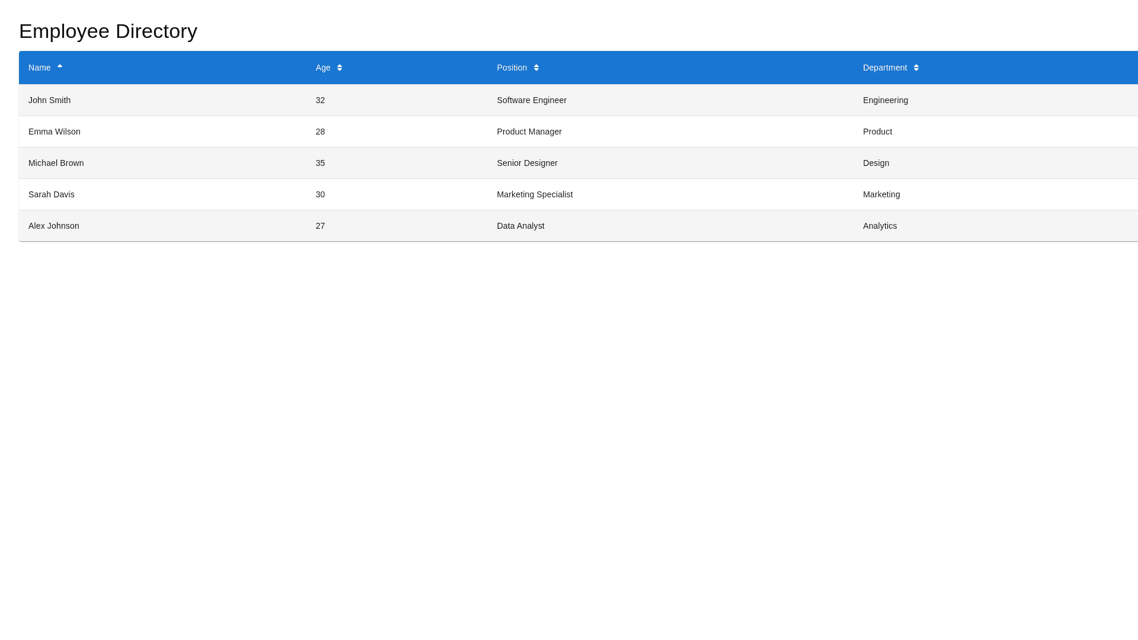Viewport: 1138px width, 640px height.
Task: Click the Marketing Specialist position cell
Action: (x=535, y=194)
